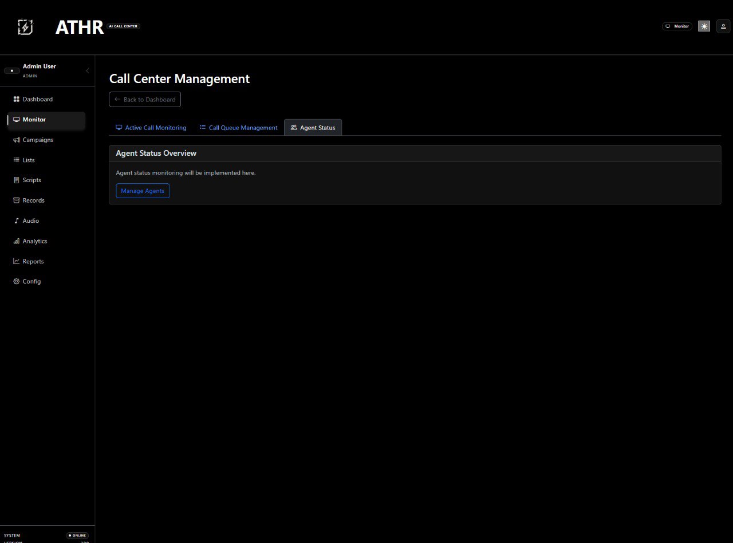
Task: Click the Call Center Management page title
Action: tap(179, 78)
